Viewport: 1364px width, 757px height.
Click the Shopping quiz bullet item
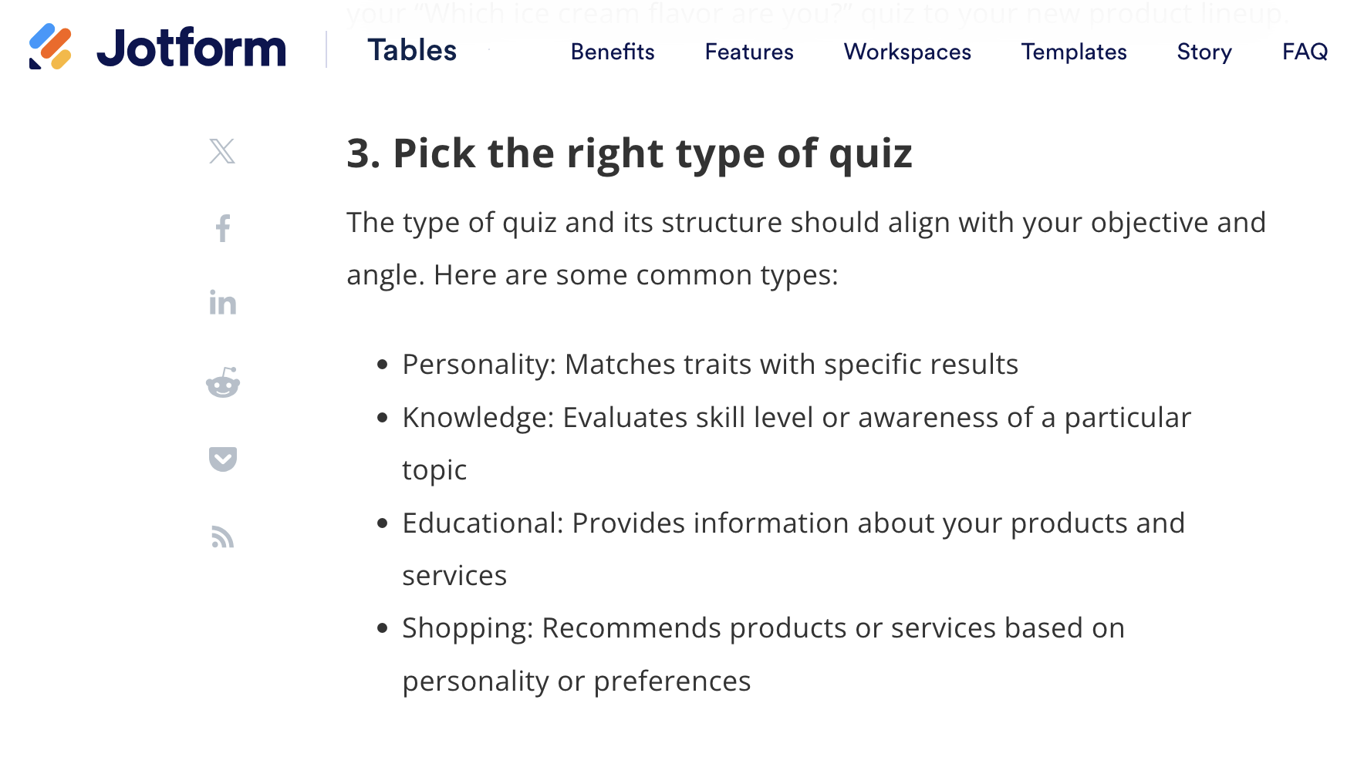point(763,654)
